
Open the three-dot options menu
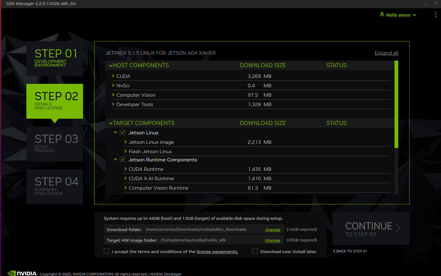pyautogui.click(x=435, y=15)
